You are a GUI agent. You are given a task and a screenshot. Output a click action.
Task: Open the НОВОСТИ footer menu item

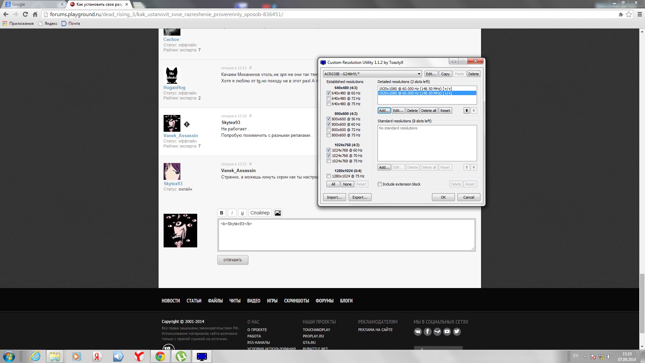(171, 301)
